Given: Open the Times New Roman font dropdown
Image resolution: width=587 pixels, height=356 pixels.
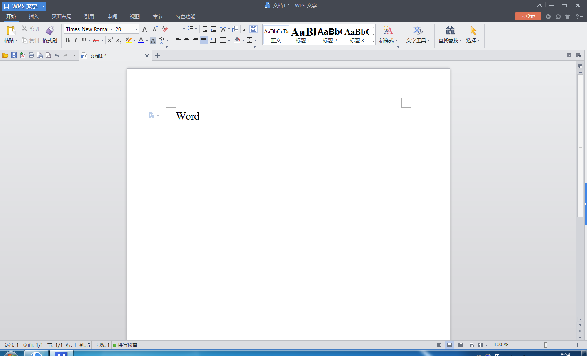Looking at the screenshot, I should pos(111,29).
